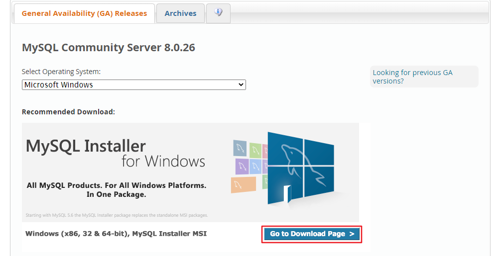Click the All MySQL Products banner text
Screen dimensions: 500x256
[117, 190]
